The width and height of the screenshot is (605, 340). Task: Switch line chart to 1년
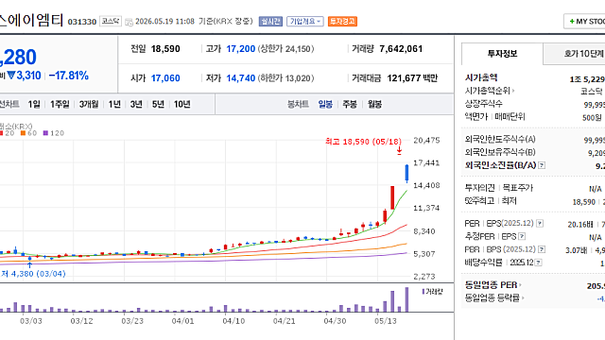(114, 104)
